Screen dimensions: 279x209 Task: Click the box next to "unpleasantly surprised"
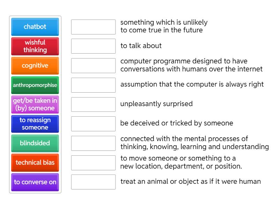93,103
